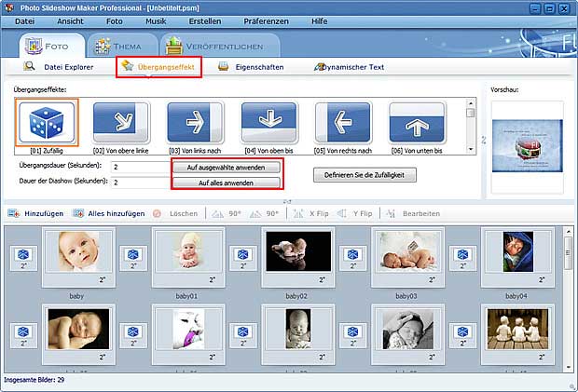Pick transition 03 Von links nach

(195, 123)
